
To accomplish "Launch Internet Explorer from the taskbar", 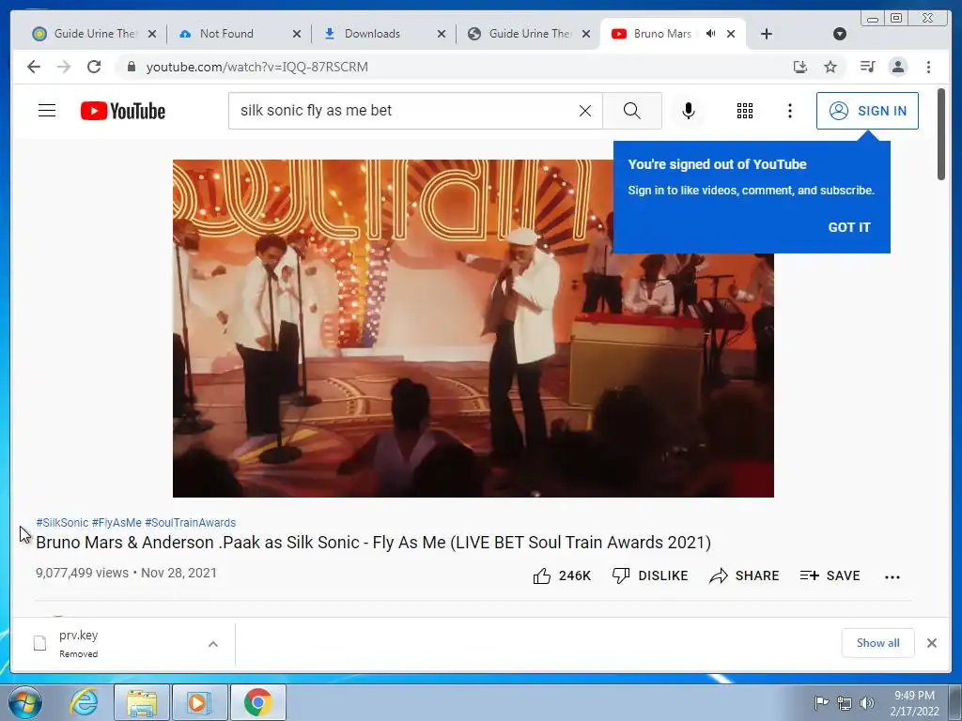I will point(84,702).
